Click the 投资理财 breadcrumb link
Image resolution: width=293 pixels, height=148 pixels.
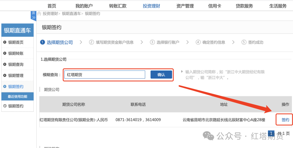tap(50, 14)
